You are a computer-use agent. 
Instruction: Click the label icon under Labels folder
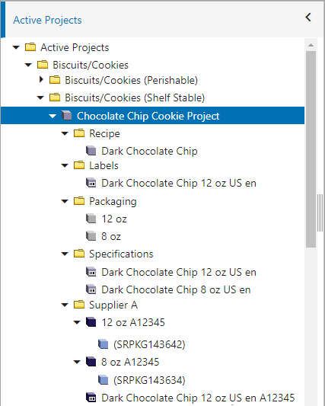point(91,183)
